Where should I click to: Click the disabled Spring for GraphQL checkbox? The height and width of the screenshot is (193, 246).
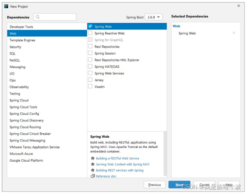point(90,39)
